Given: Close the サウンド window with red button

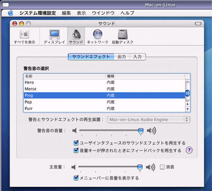Looking at the screenshot, I should [15, 24].
